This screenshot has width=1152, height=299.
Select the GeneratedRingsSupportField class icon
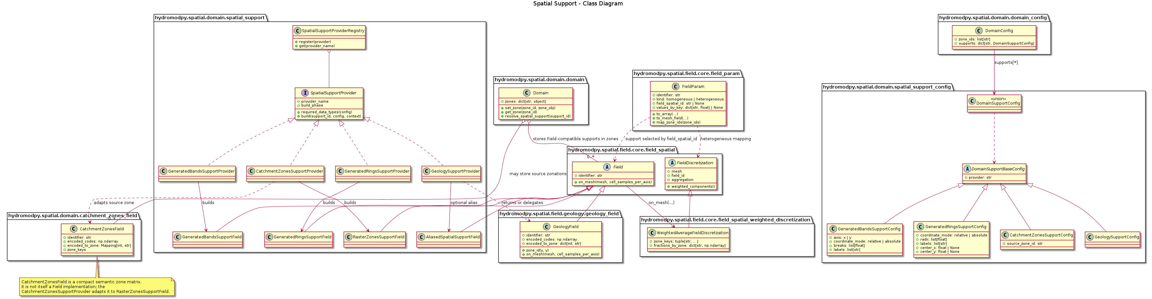pyautogui.click(x=269, y=237)
